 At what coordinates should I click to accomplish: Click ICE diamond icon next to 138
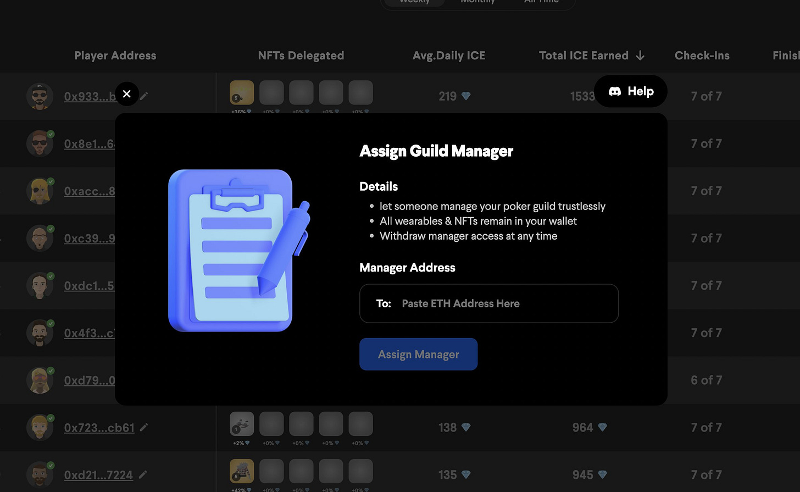pyautogui.click(x=466, y=427)
